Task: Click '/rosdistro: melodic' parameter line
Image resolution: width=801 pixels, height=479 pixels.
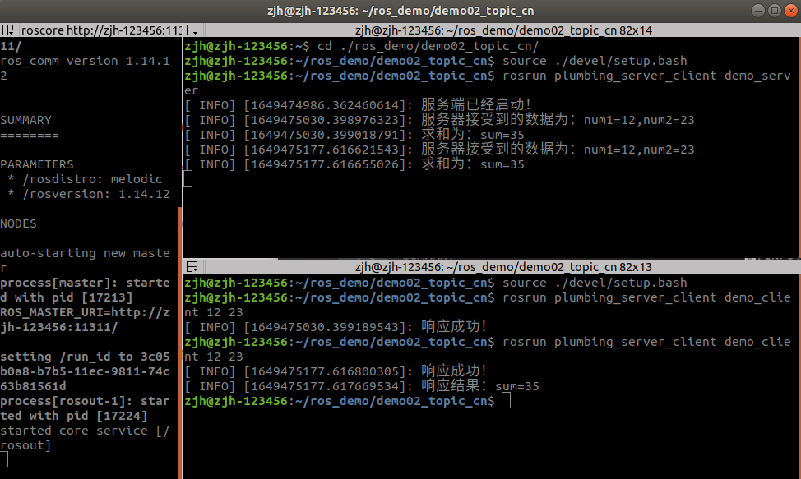Action: [x=86, y=179]
